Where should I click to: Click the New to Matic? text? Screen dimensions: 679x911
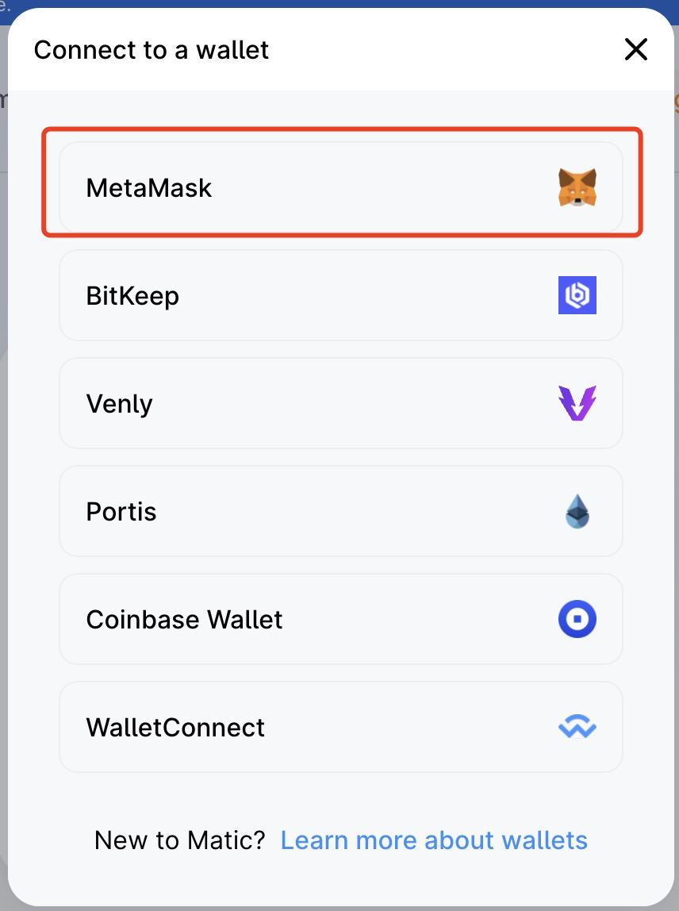point(179,840)
